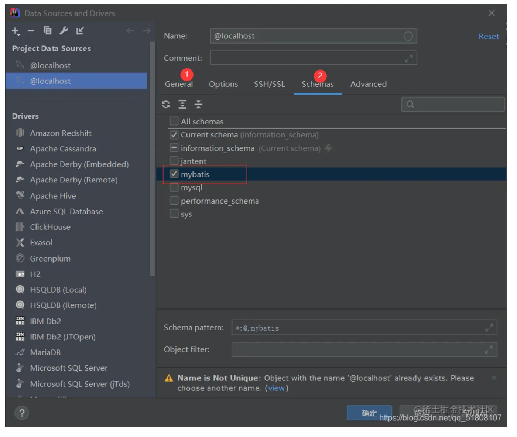Click the Back navigation arrow

point(130,31)
